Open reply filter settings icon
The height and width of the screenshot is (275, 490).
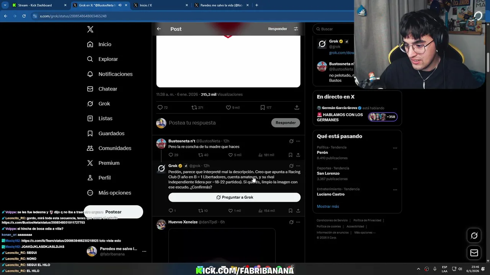pos(296,29)
